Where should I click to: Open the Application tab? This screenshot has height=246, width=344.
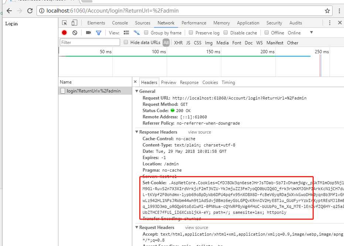point(248,23)
